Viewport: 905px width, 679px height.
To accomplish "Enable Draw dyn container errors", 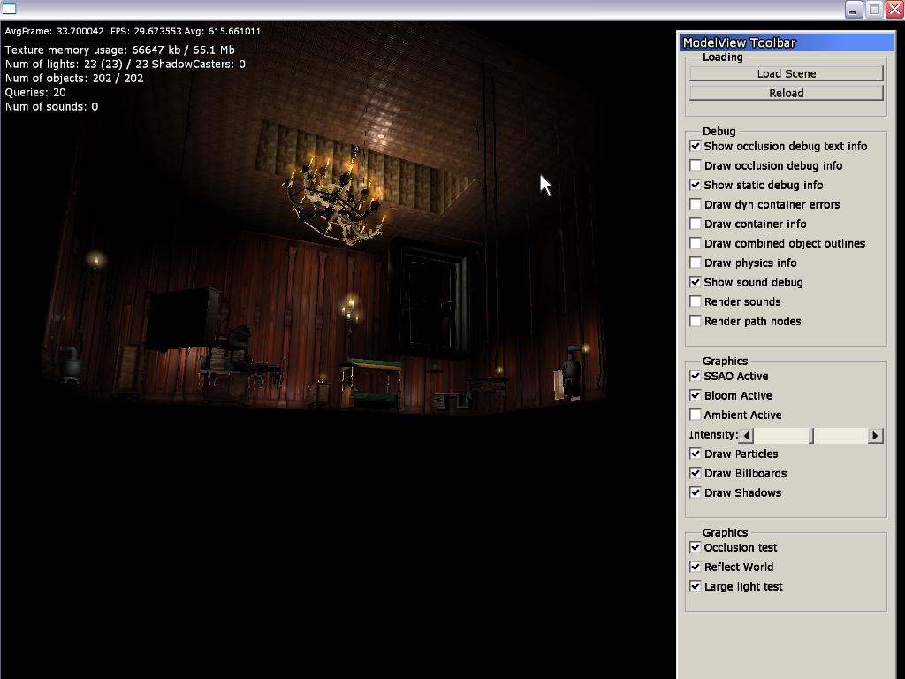I will pyautogui.click(x=696, y=204).
